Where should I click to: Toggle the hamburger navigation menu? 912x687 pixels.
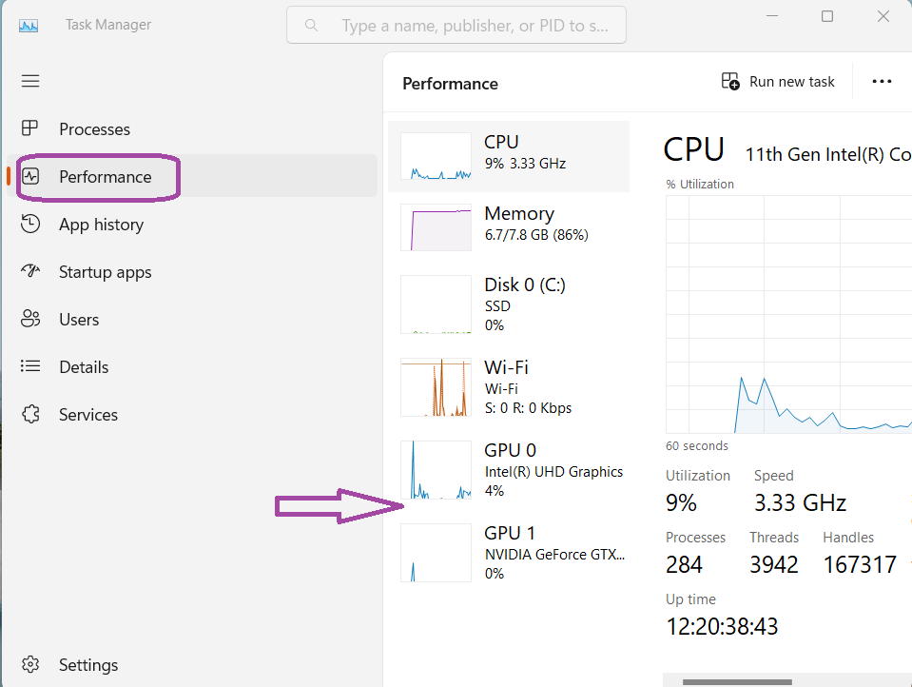(30, 81)
